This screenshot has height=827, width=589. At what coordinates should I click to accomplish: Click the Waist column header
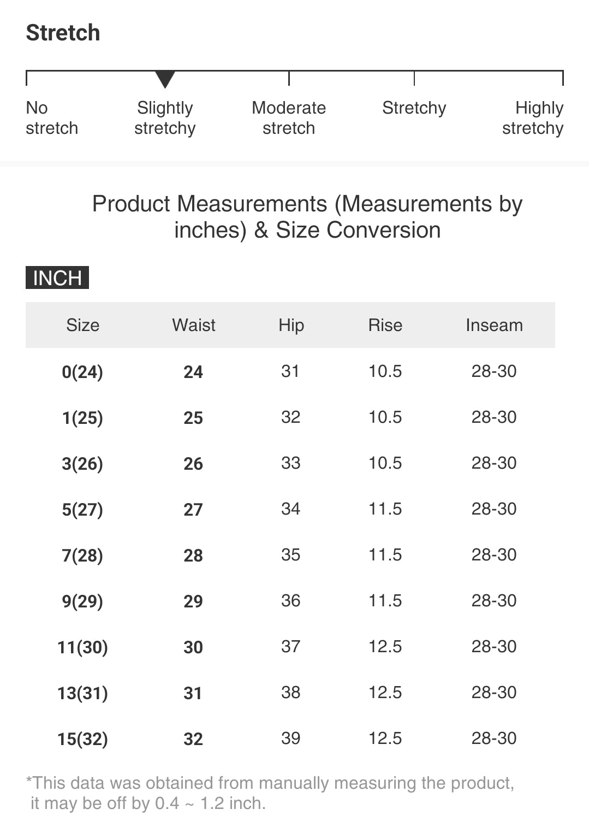194,325
